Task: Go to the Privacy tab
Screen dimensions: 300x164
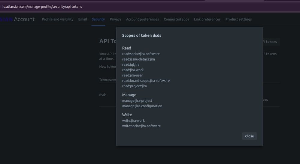Action: coord(115,19)
